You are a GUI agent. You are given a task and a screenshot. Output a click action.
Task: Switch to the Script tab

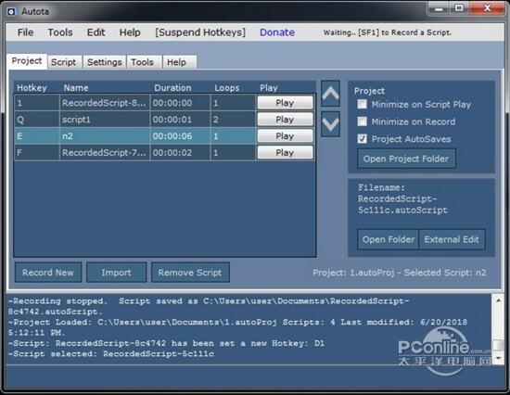coord(63,62)
